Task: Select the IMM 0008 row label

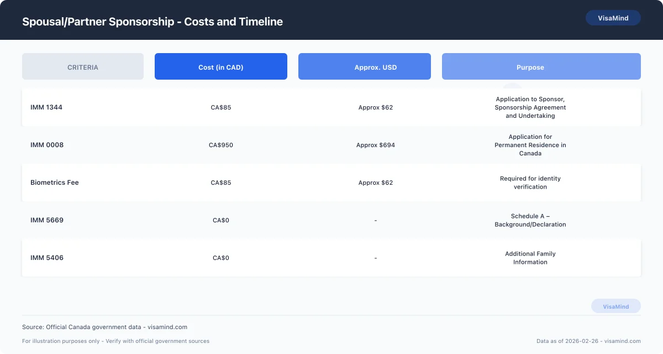Action: click(47, 145)
